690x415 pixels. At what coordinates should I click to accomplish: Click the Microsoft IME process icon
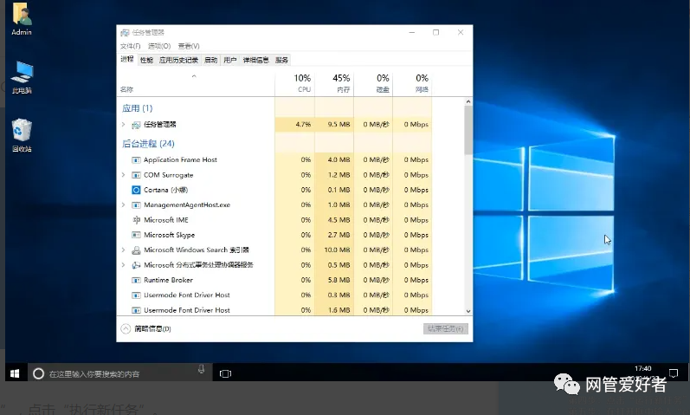click(136, 220)
